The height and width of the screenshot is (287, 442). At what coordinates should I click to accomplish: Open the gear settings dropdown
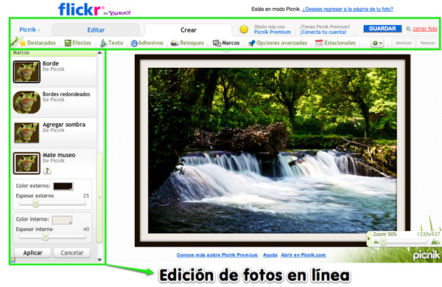pos(377,44)
